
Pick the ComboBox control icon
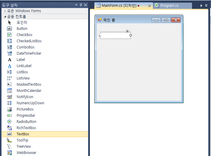[x=9, y=47]
